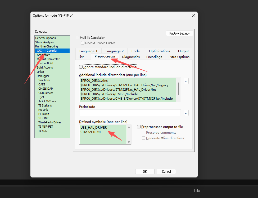This screenshot has height=198, width=258.
Task: Open the Extra Options tab
Action: pos(179,57)
